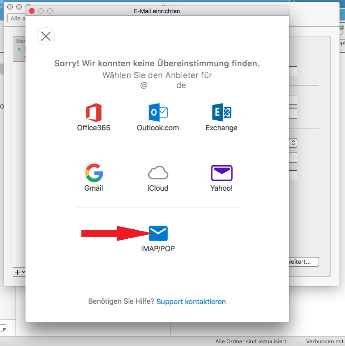Close the E-Mail einrichten window
This screenshot has width=345, height=346.
32,11
